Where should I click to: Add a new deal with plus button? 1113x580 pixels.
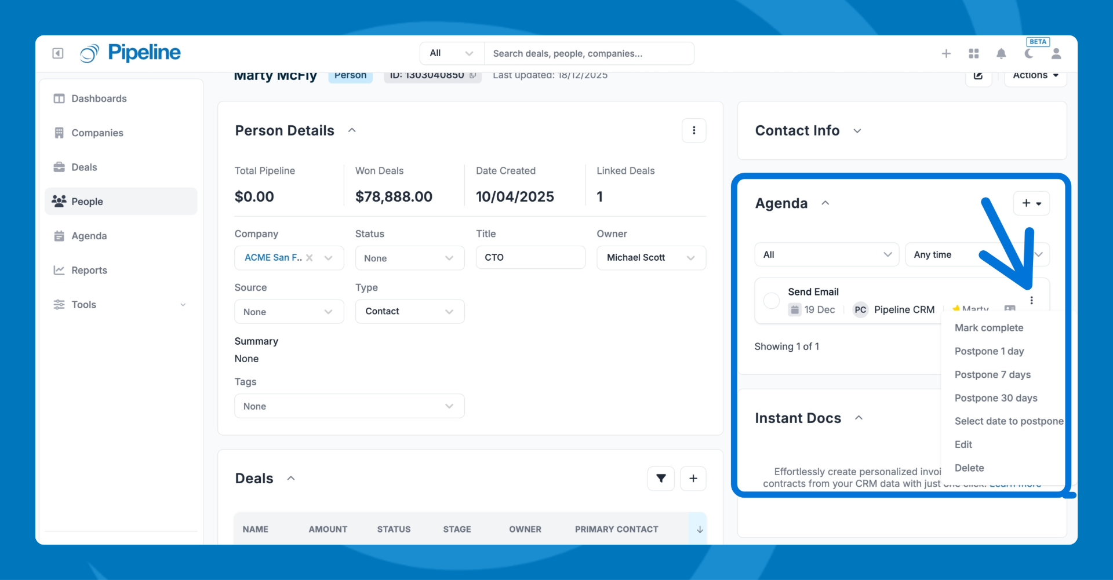[x=693, y=478]
